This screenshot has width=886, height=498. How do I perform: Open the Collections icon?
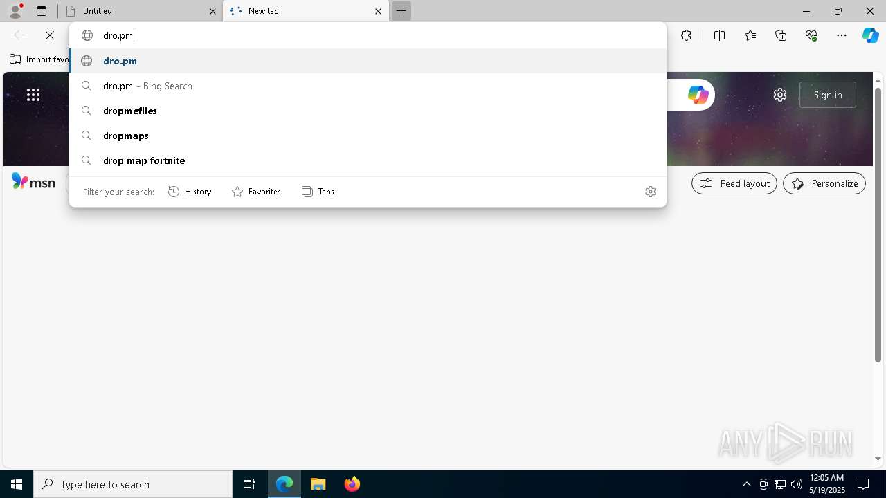pyautogui.click(x=781, y=35)
